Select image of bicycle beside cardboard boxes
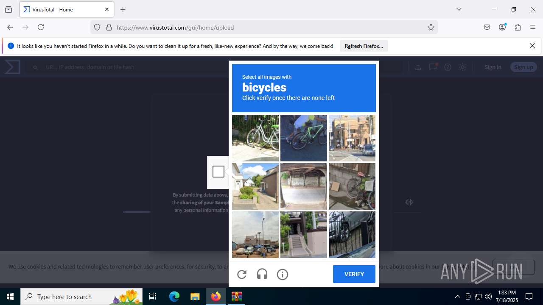Screen dimensions: 543x305 352,186
